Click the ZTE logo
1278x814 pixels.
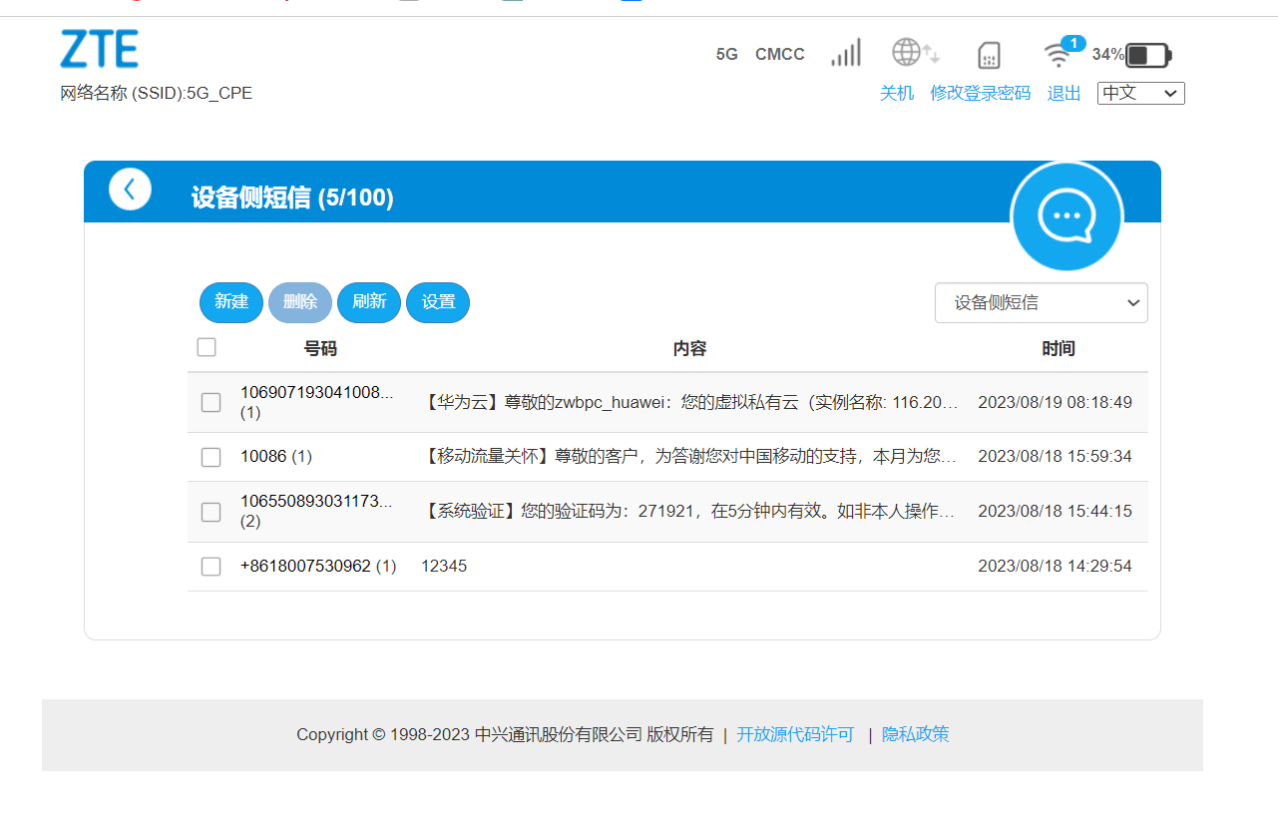(x=100, y=49)
